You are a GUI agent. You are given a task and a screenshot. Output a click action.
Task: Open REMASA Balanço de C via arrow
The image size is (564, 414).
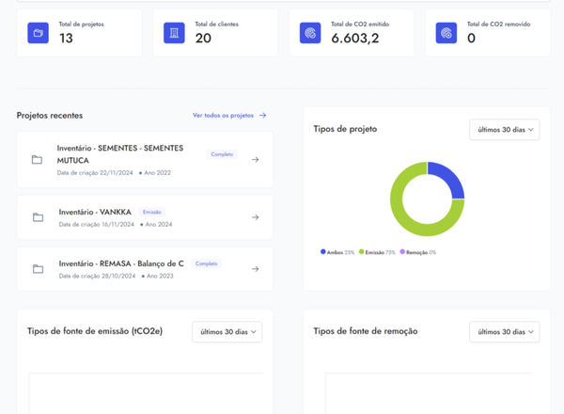255,269
